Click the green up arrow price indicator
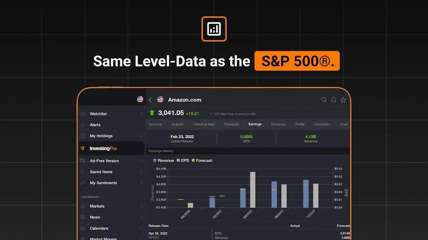Image resolution: width=428 pixels, height=240 pixels. (152, 112)
